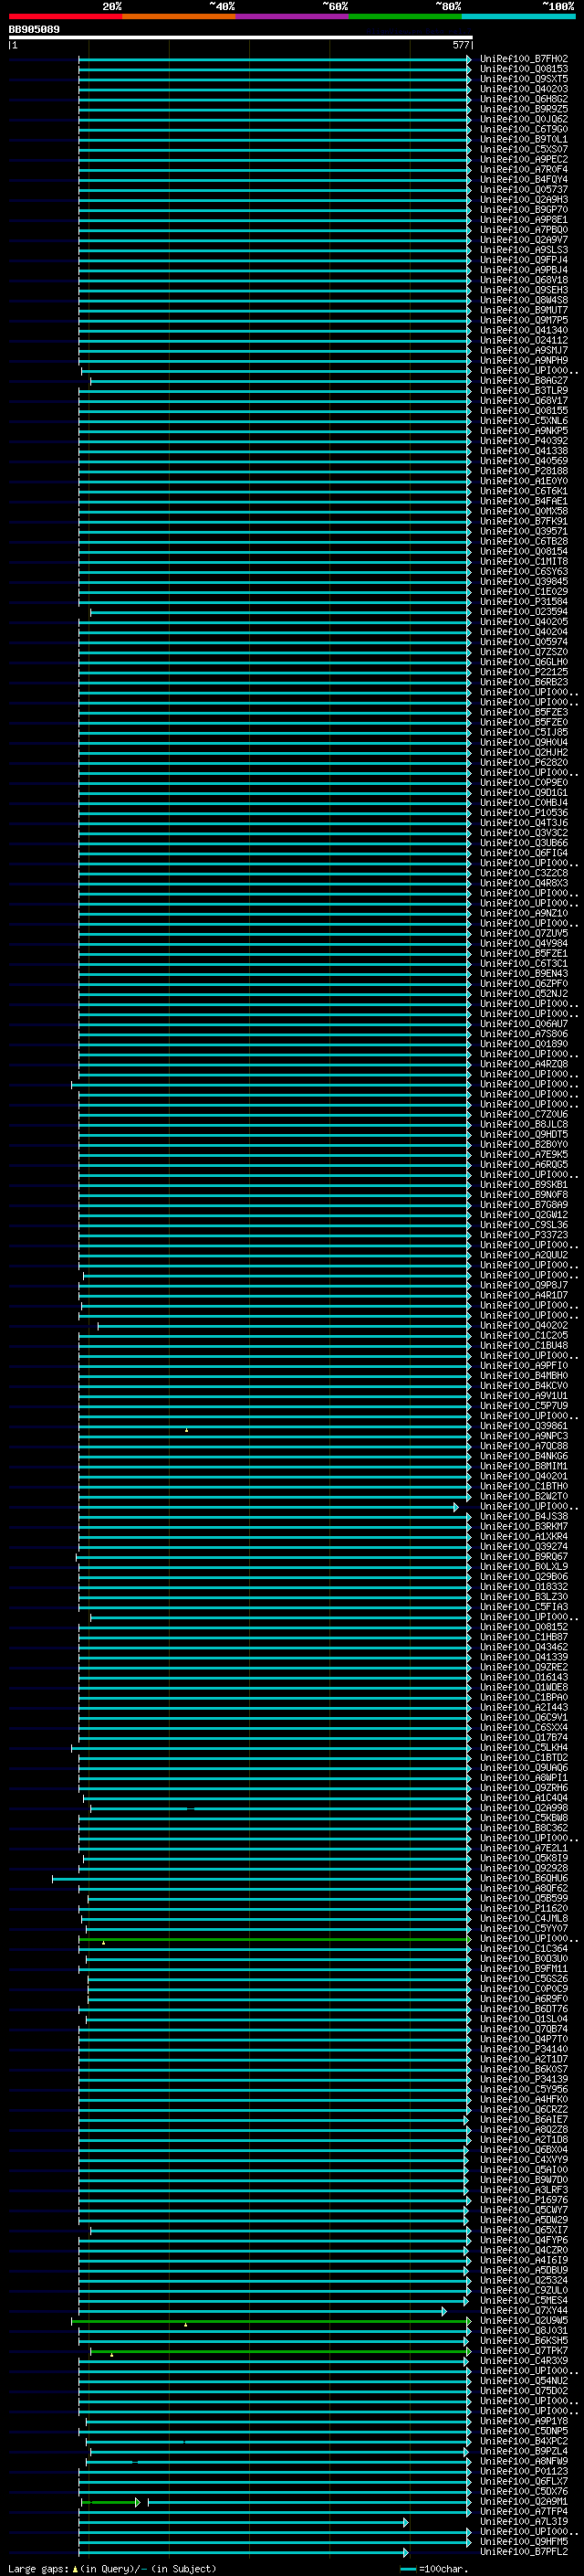
Task: Open hit UniRef100_Q6H8G2
Action: pos(523,99)
